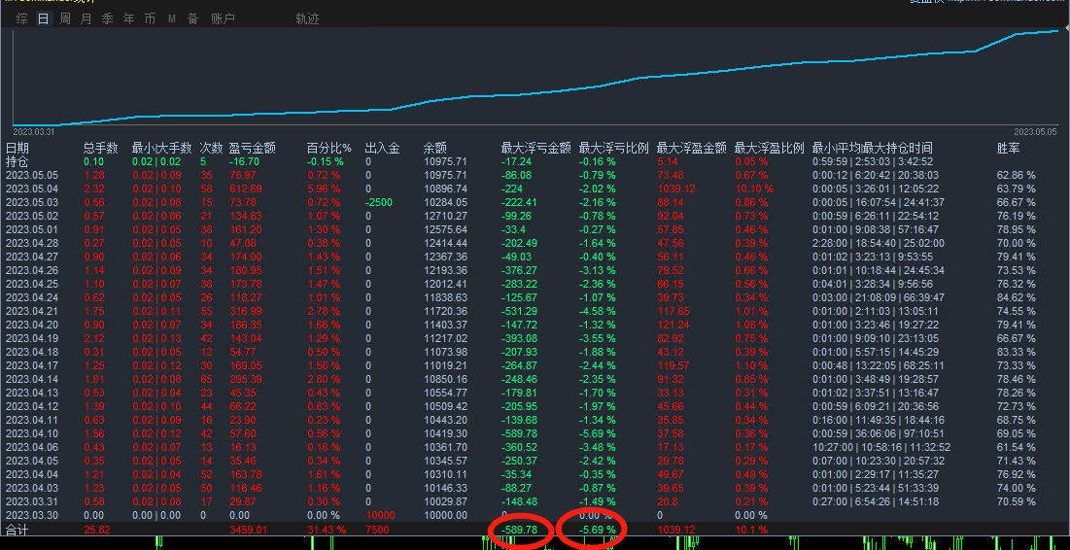Open the 周 weekly statistics tab
The width and height of the screenshot is (1070, 550).
pos(64,19)
